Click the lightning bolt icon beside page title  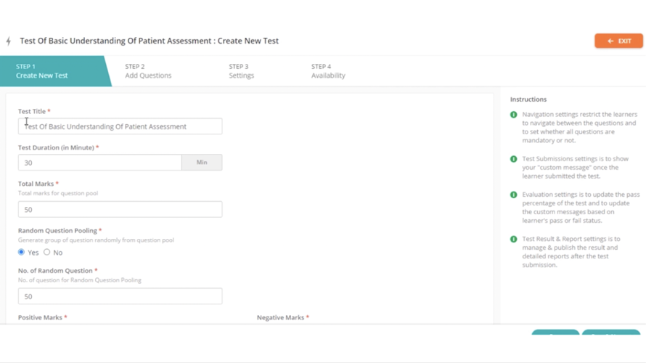(x=9, y=41)
